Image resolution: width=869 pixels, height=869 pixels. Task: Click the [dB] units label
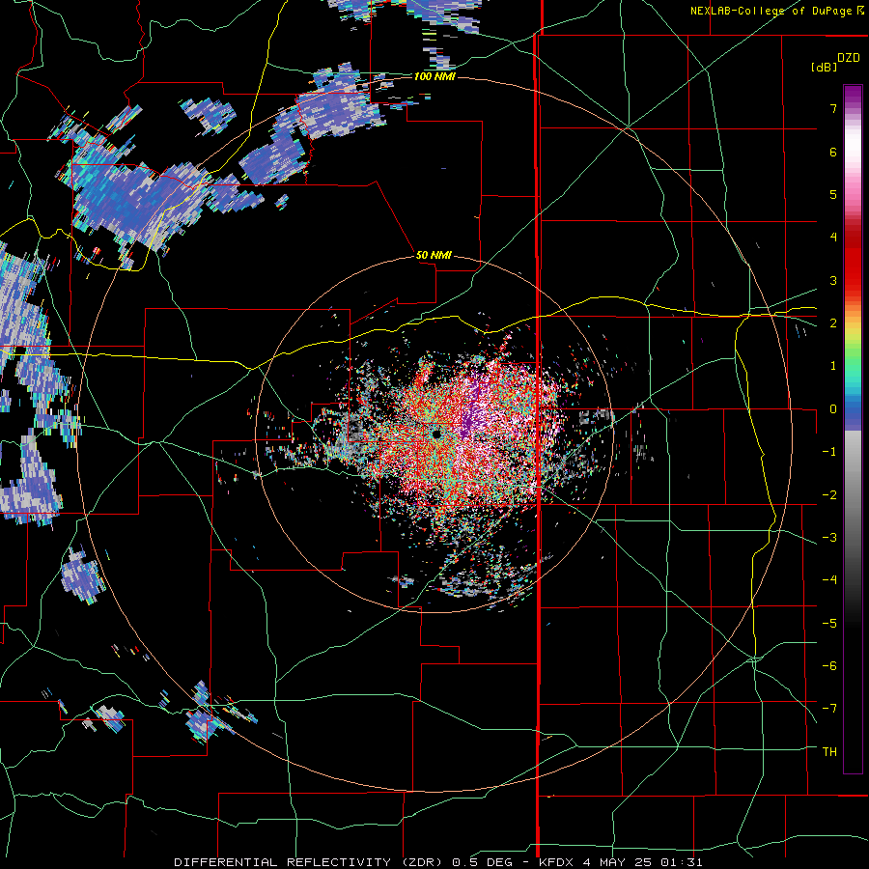824,67
